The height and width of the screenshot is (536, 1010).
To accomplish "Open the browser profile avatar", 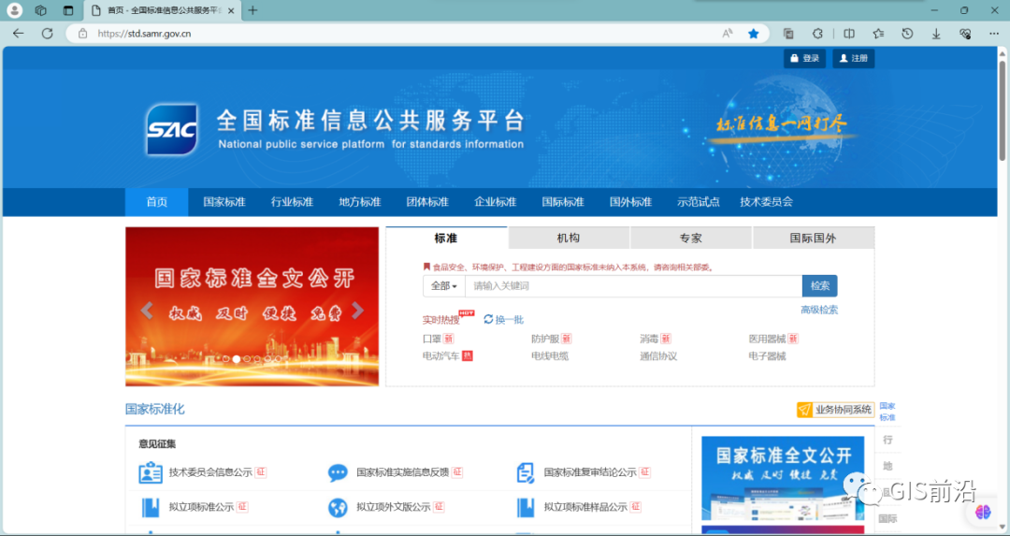I will coord(14,10).
